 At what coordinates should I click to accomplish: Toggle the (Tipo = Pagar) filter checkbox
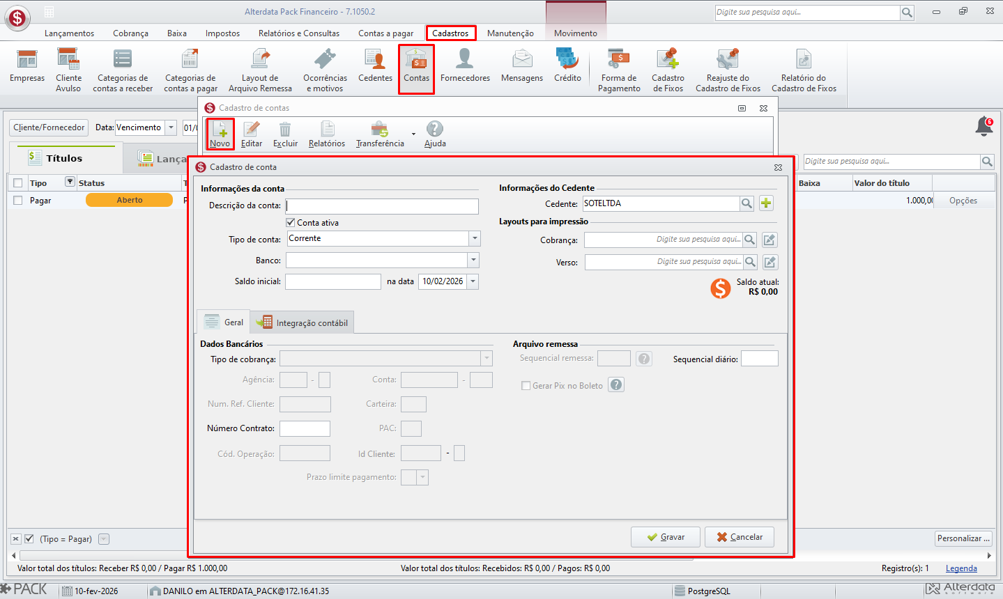(x=29, y=539)
